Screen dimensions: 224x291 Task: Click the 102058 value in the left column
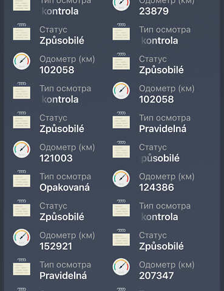click(57, 70)
